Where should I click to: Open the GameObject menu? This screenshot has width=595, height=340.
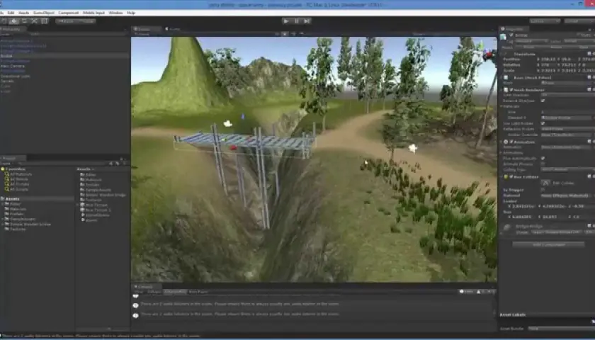(44, 13)
